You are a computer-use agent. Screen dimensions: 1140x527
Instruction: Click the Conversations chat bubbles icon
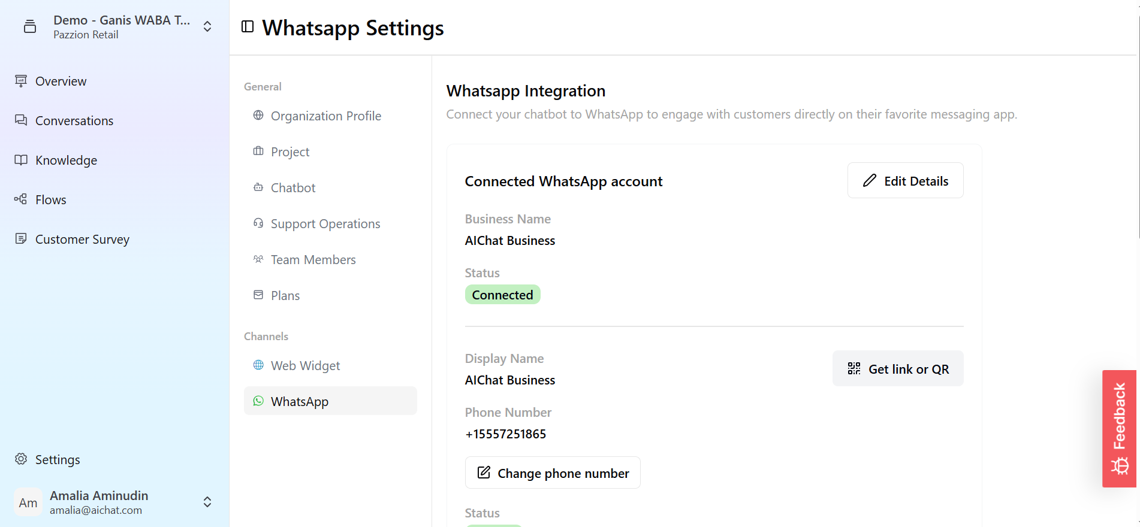(21, 120)
